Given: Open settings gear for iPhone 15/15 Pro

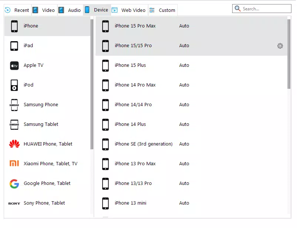Looking at the screenshot, I should (280, 46).
